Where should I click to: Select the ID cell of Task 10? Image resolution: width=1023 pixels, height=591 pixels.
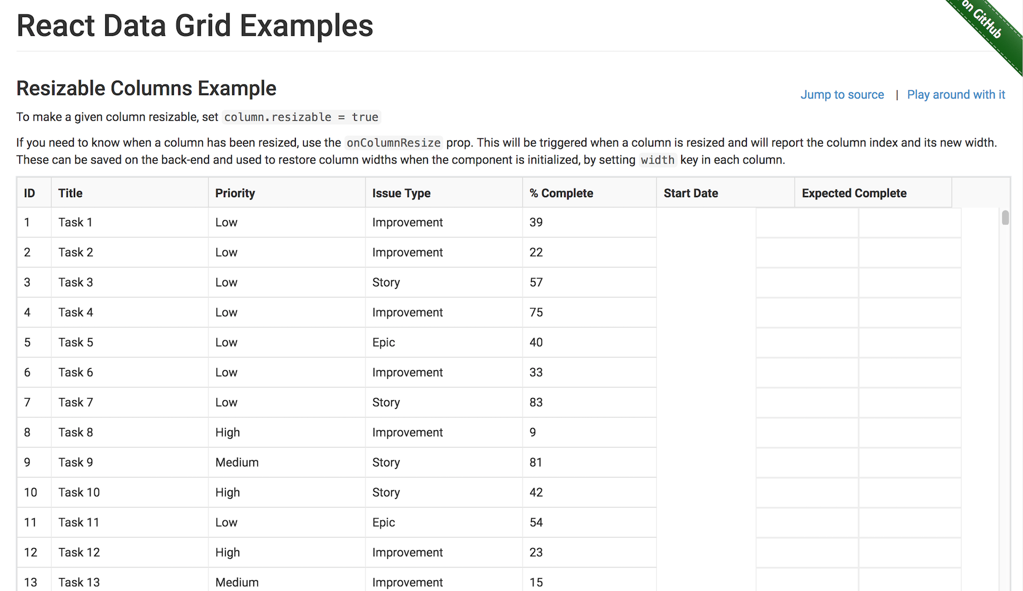(x=31, y=492)
